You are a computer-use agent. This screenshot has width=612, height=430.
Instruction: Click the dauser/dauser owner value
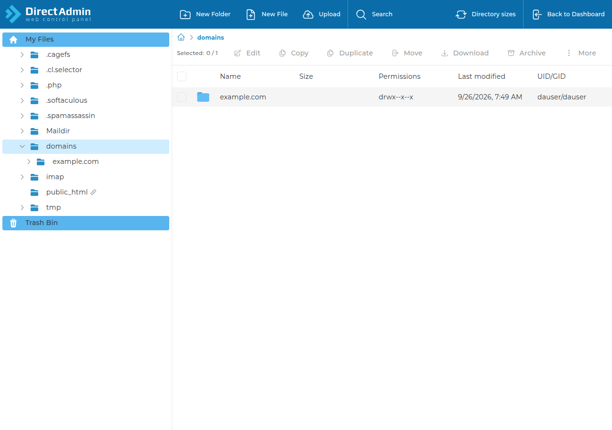click(562, 97)
